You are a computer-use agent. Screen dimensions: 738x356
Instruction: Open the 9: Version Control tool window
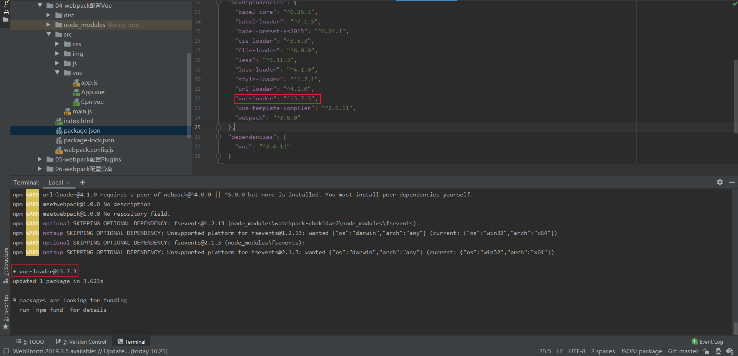click(81, 341)
